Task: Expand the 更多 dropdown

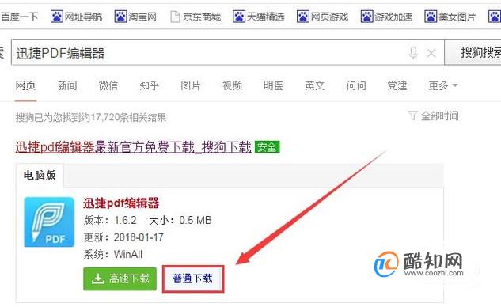Action: click(443, 85)
